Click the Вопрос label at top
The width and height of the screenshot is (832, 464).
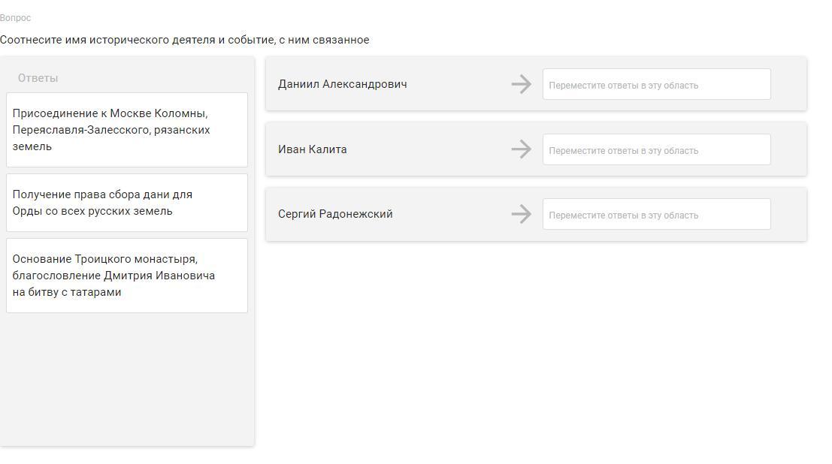tap(15, 17)
